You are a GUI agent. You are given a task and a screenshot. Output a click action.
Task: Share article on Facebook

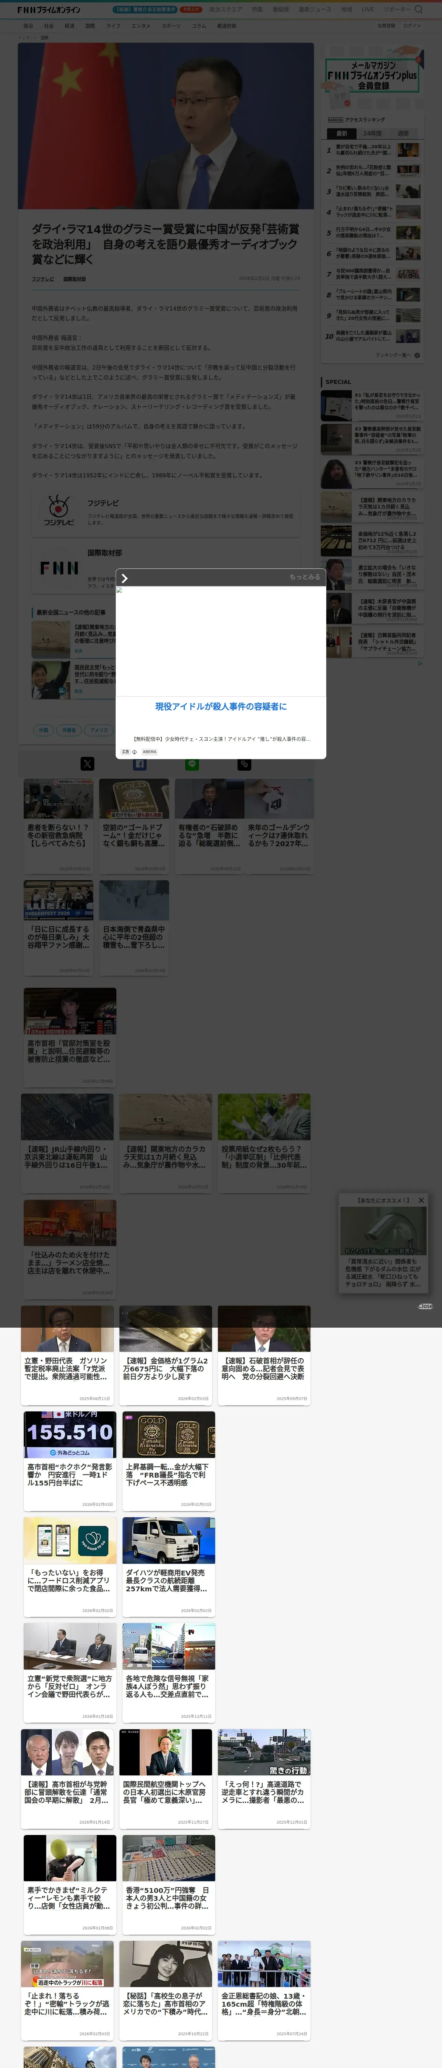(139, 764)
